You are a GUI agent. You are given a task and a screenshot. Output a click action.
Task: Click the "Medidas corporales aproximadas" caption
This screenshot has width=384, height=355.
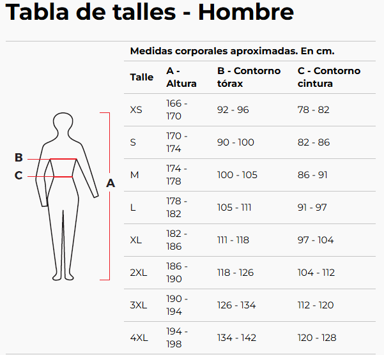coord(232,51)
